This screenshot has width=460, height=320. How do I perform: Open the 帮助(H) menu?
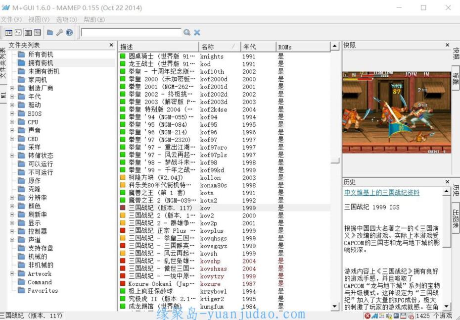(94, 19)
